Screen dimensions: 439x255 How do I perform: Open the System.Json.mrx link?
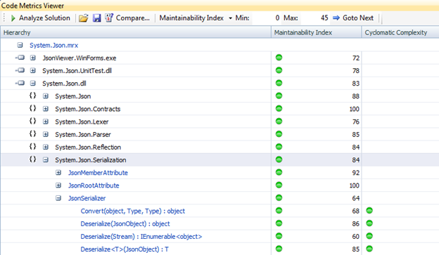tap(53, 45)
